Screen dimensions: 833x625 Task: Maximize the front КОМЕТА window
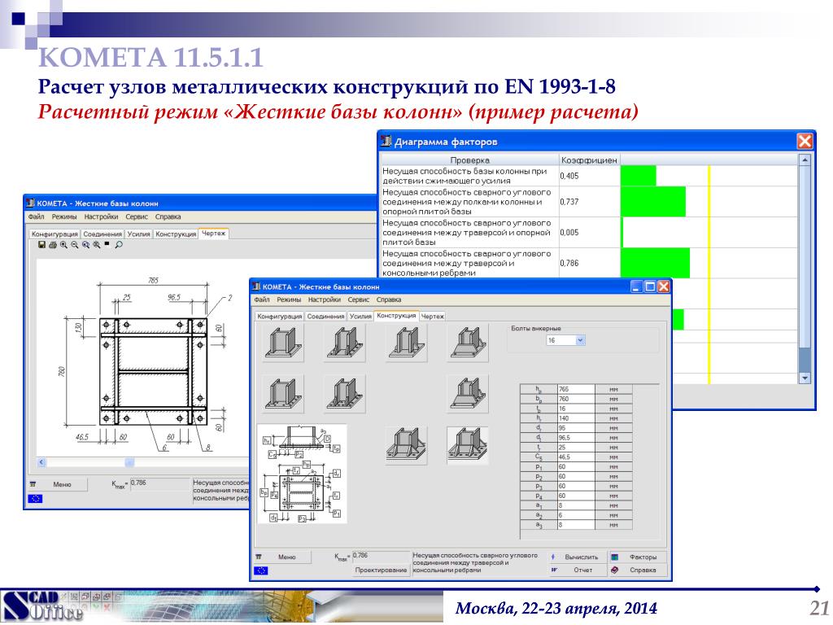pos(650,287)
